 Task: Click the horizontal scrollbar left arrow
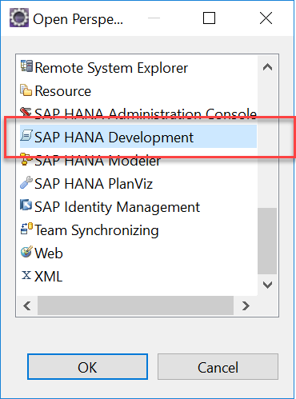tap(27, 305)
